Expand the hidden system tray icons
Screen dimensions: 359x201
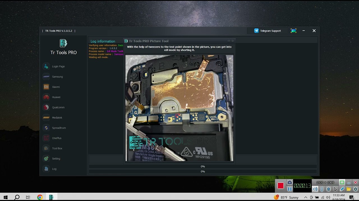pos(306,197)
